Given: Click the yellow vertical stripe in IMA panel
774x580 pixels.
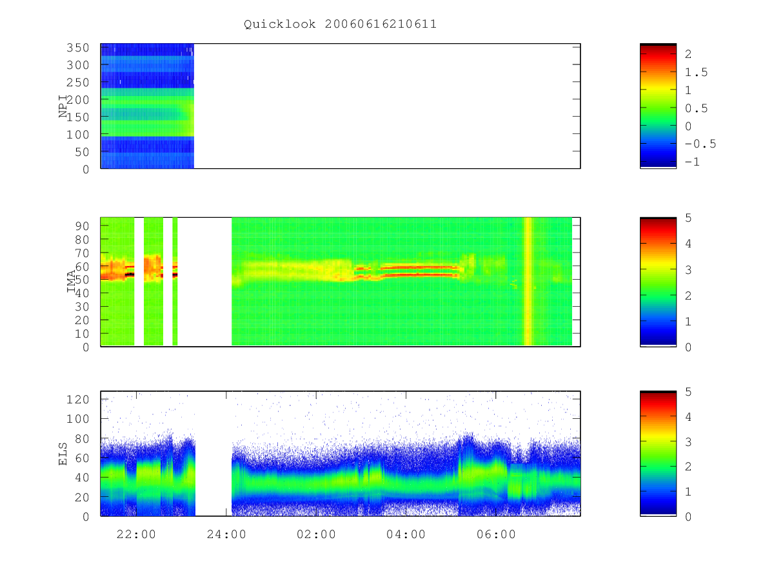Looking at the screenshot, I should coord(528,282).
